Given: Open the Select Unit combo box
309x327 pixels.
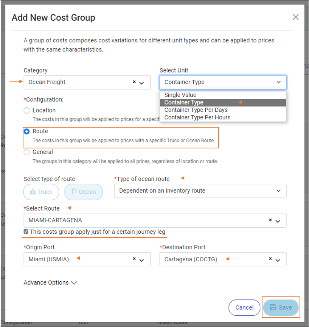Looking at the screenshot, I should pyautogui.click(x=223, y=82).
